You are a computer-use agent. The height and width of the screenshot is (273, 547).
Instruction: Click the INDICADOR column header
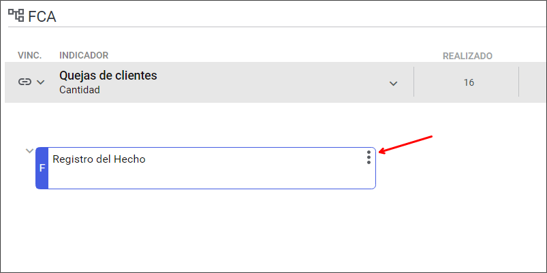[84, 55]
